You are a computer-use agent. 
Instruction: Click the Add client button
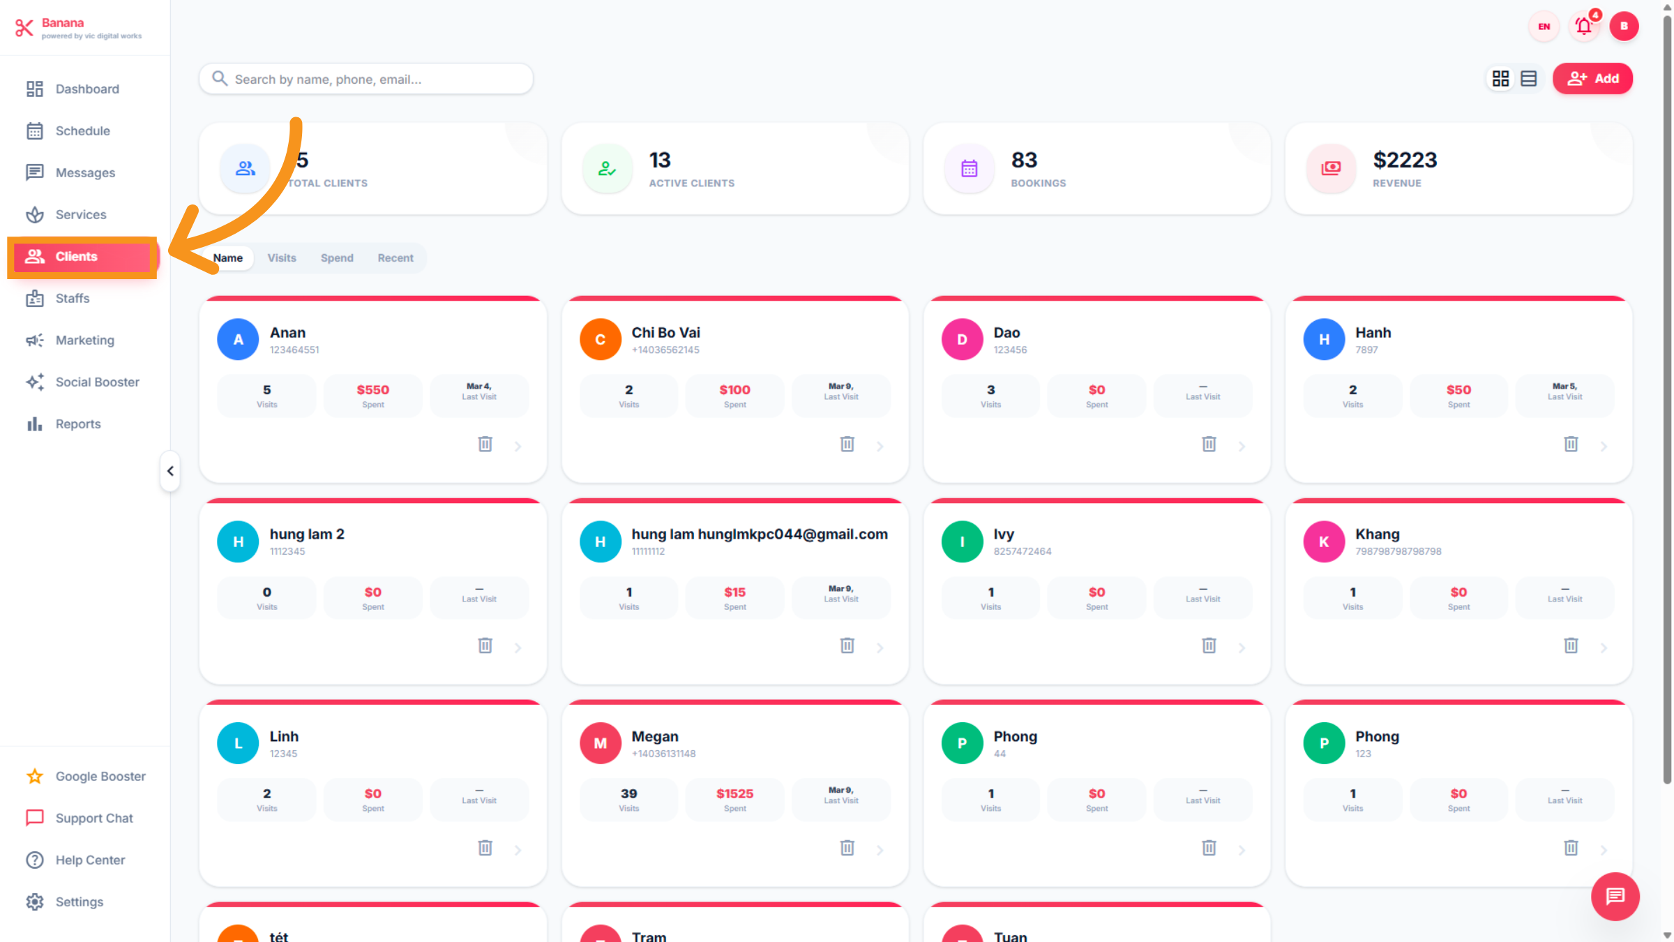pyautogui.click(x=1592, y=78)
